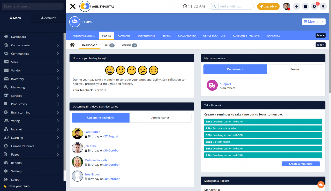331x191 pixels.
Task: Select the Anniversaries toggle
Action: 160,117
